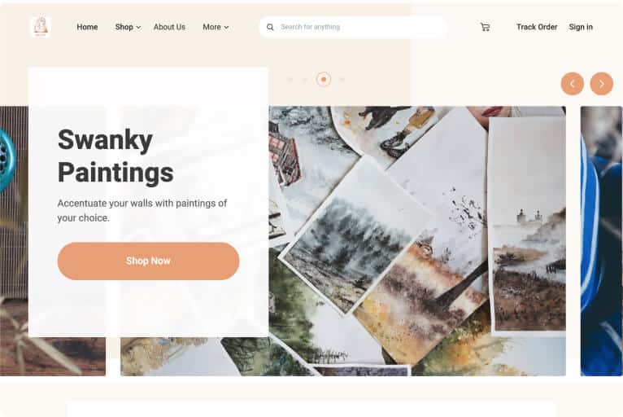Image resolution: width=623 pixels, height=417 pixels.
Task: Open the About Us page
Action: point(169,27)
